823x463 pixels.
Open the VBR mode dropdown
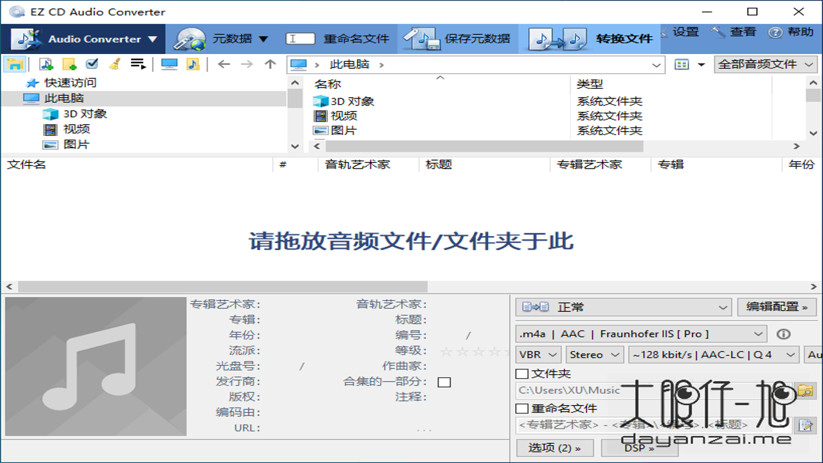[538, 355]
